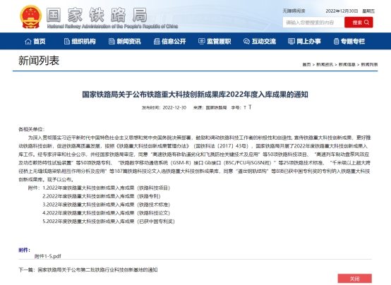Screen dimensions: 391x285
Task: Click 新闻资讯 in the breadcrumb
Action: (325, 65)
